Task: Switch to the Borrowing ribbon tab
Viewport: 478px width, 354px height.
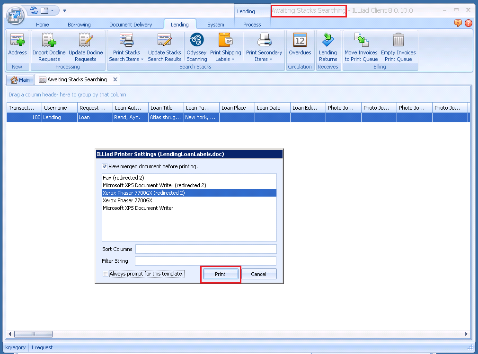Action: pyautogui.click(x=79, y=25)
